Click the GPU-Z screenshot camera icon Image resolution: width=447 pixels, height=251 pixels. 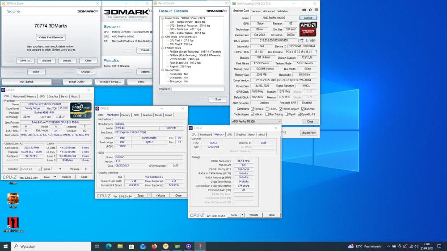(x=304, y=10)
